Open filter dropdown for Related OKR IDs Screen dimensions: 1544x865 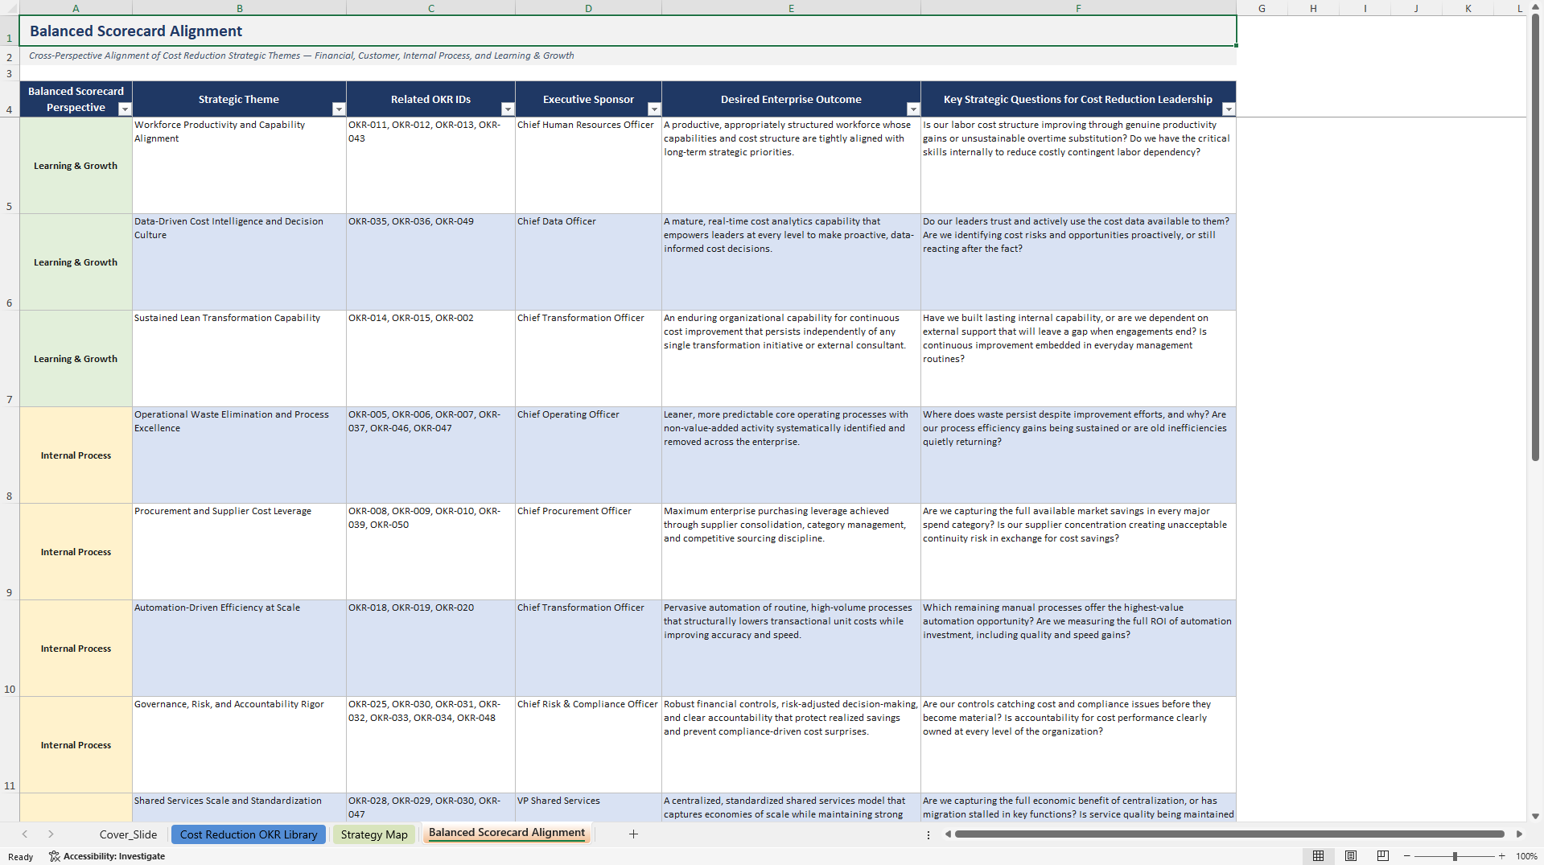click(508, 109)
